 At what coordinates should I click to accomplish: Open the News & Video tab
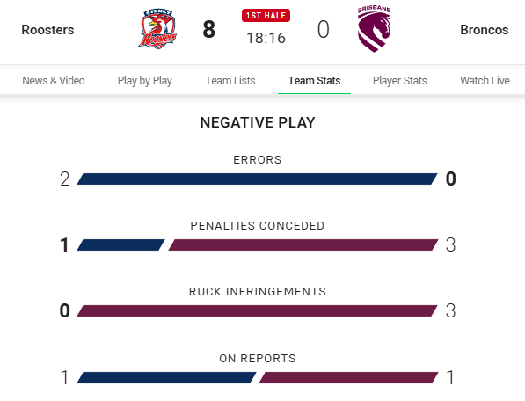(54, 81)
